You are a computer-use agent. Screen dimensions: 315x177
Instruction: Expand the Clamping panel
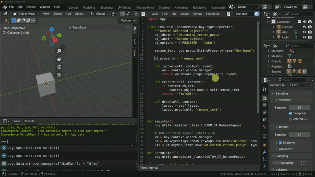(280, 156)
